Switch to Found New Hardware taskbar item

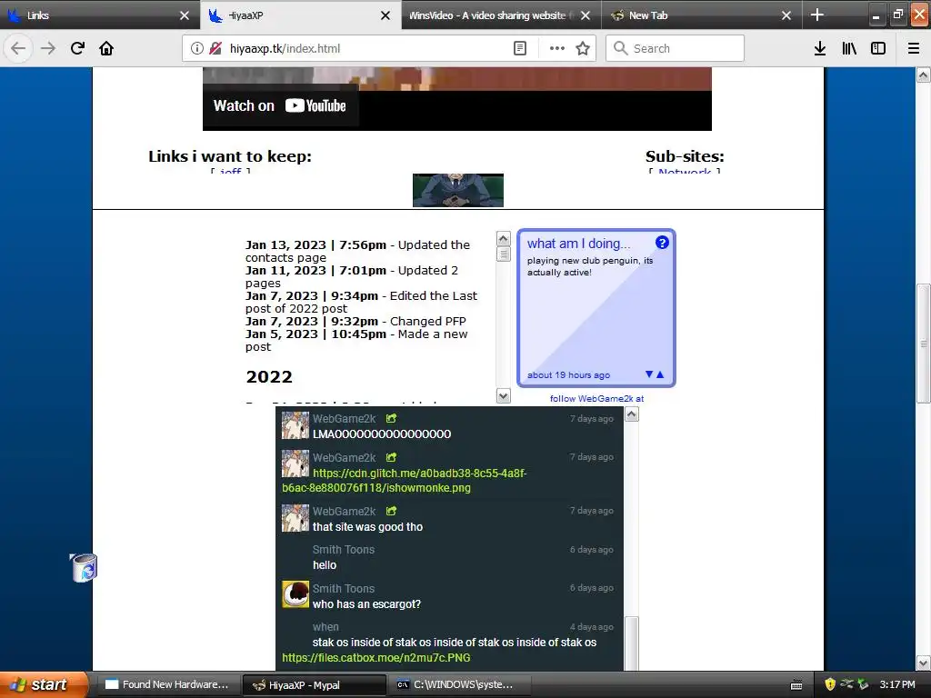(x=167, y=685)
